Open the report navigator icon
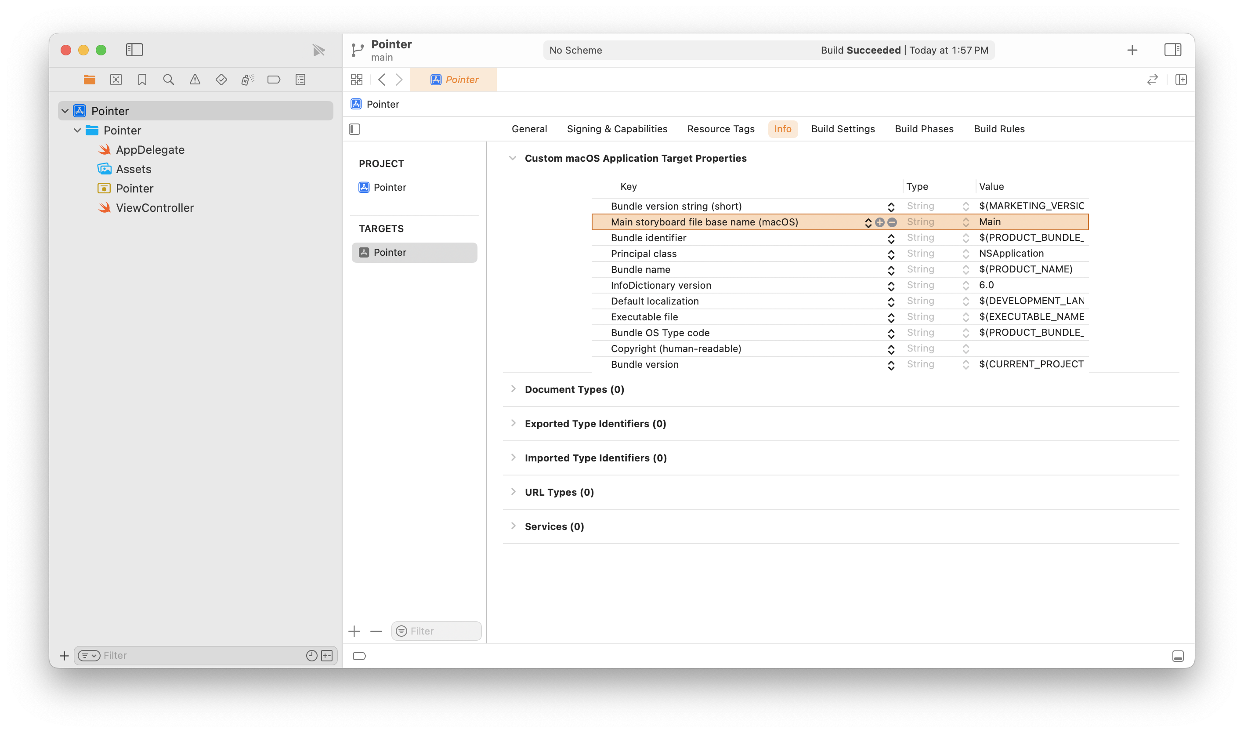The width and height of the screenshot is (1244, 733). [x=300, y=80]
